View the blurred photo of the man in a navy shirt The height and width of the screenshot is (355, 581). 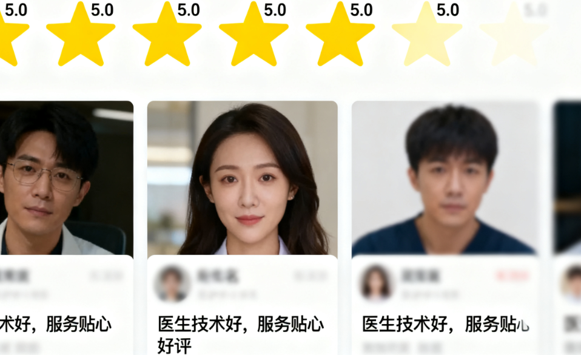[445, 178]
